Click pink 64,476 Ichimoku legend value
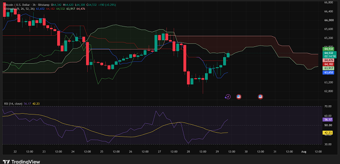The image size is (340, 164). point(81,9)
